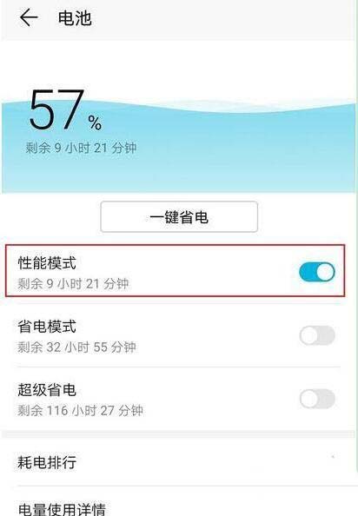The image size is (358, 516).
Task: Enable the 省电模式 toggle switch
Action: click(317, 335)
